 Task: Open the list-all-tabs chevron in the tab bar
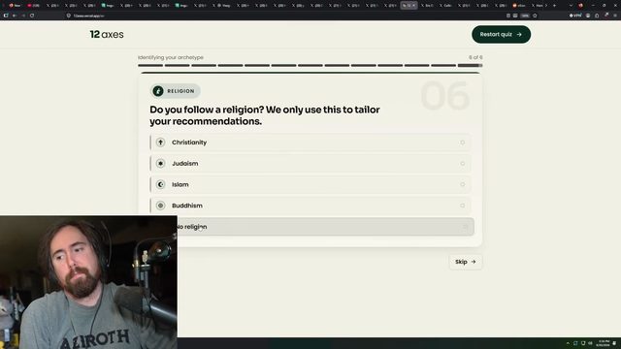coord(571,6)
